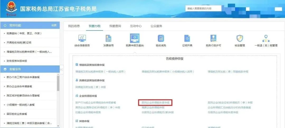Viewport: 285px width, 128px height.
Task: Open the 核定管理 shield icon
Action: pos(240,38)
